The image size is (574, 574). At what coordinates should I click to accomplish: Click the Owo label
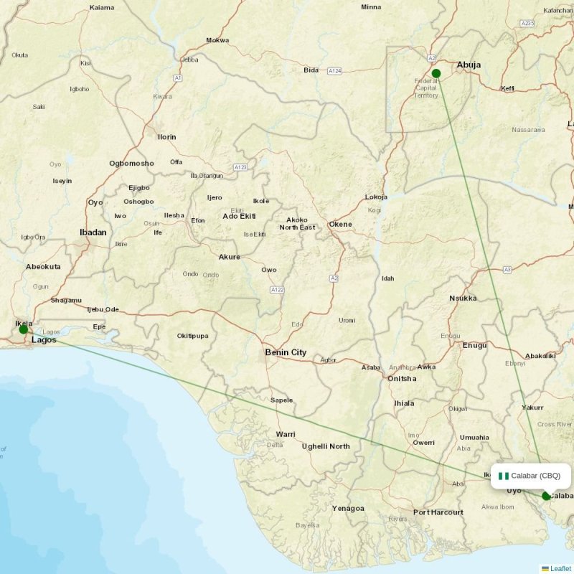(x=268, y=270)
